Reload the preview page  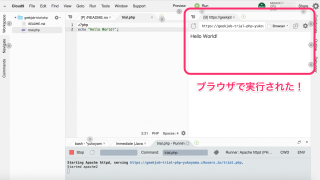point(193,26)
